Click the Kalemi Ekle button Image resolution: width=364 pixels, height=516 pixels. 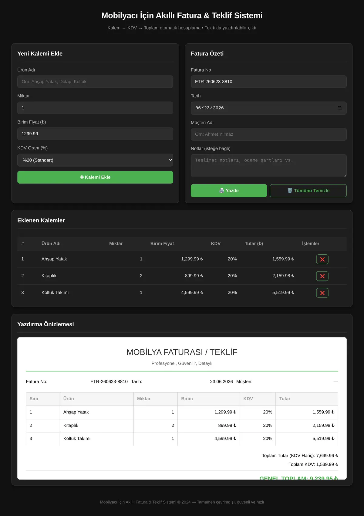click(95, 177)
